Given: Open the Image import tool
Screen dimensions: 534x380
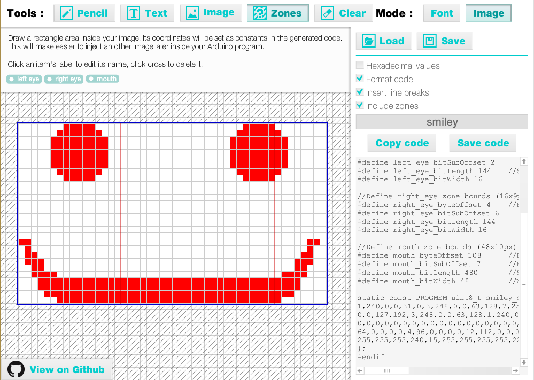Looking at the screenshot, I should [x=211, y=13].
